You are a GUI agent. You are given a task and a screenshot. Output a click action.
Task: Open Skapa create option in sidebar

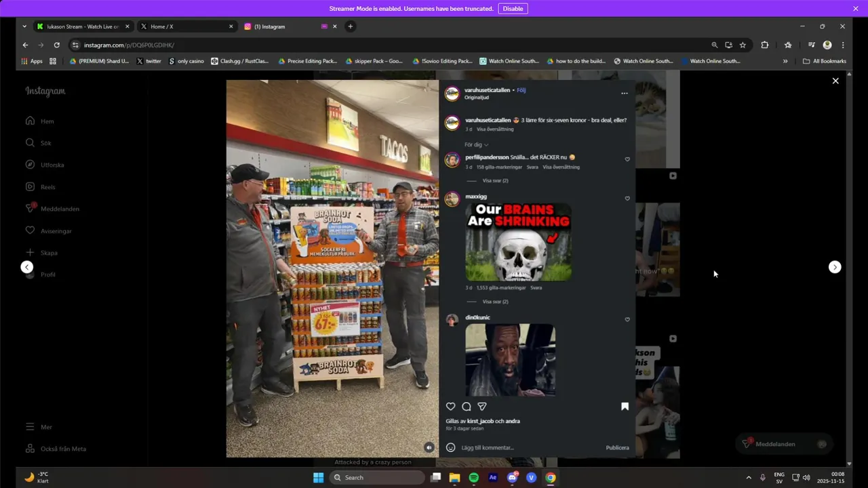(41, 253)
